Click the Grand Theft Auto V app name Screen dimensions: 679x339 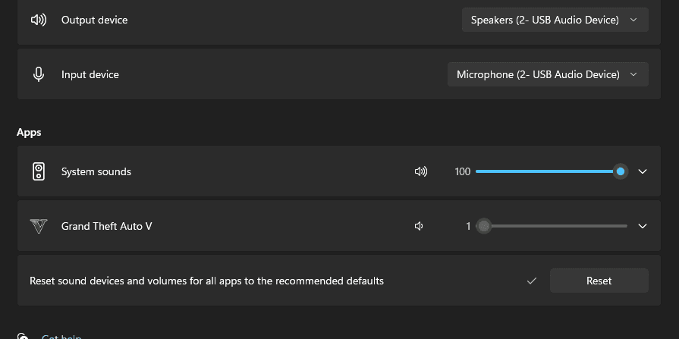click(x=106, y=226)
